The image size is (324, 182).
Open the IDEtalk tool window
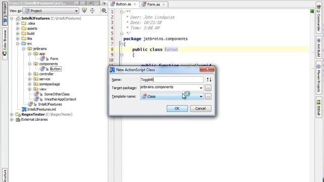click(318, 108)
